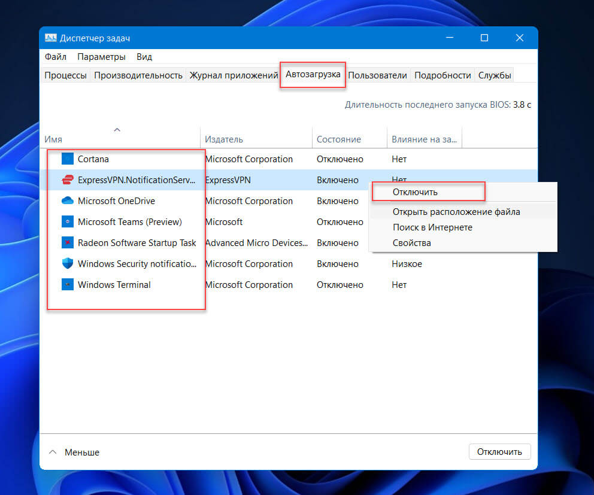The image size is (594, 495).
Task: Switch to the Пользователи tab
Action: [x=377, y=75]
